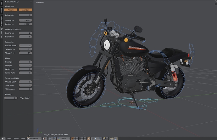Click the "High Beam" value field
Image resolution: width=217 pixels, height=140 pixels.
[25, 85]
